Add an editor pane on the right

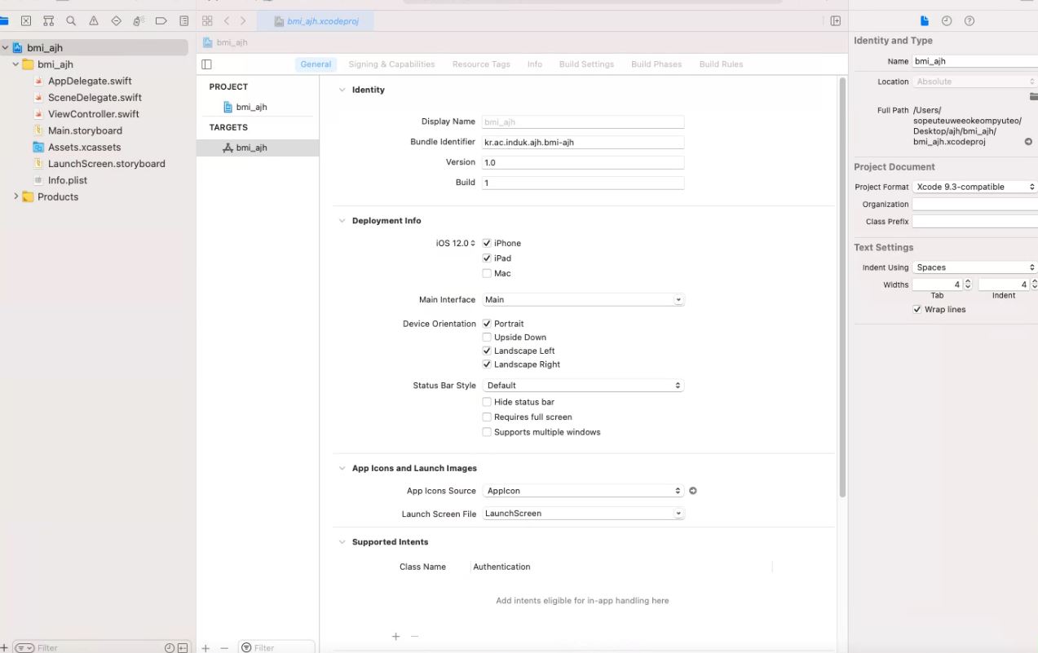click(835, 20)
